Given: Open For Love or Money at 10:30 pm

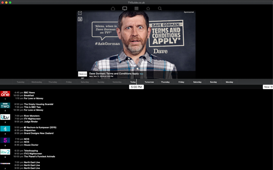Looking at the screenshot, I should (33, 110).
